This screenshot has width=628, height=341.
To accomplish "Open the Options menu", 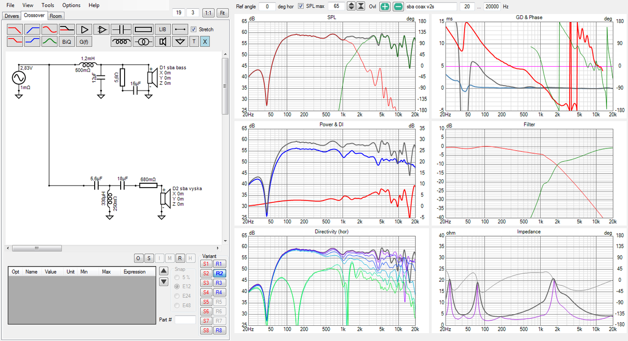I will [71, 5].
